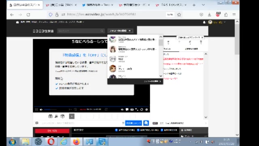
Task: Expand the followed broadcasts dropdown button
Action: click(x=120, y=31)
